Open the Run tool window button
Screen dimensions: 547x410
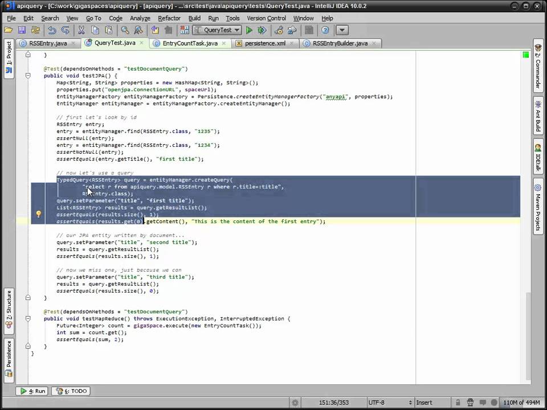coord(32,391)
